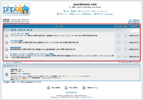The height and width of the screenshot is (100, 143).
Task: Open the プロフィール icon link
Action: tap(58, 14)
